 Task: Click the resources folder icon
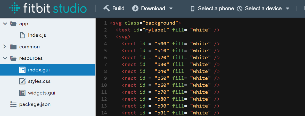click(13, 58)
